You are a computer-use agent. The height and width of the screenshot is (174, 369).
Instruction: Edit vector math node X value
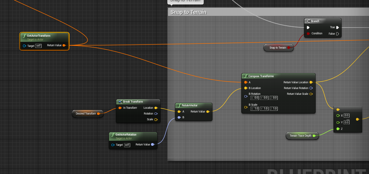346,116
